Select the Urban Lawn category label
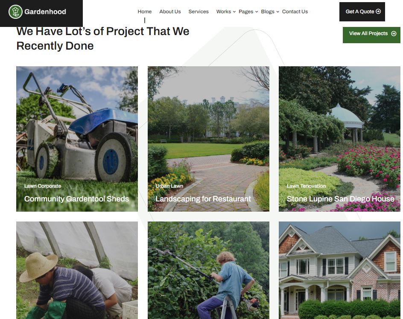The width and height of the screenshot is (403, 319). click(x=169, y=186)
